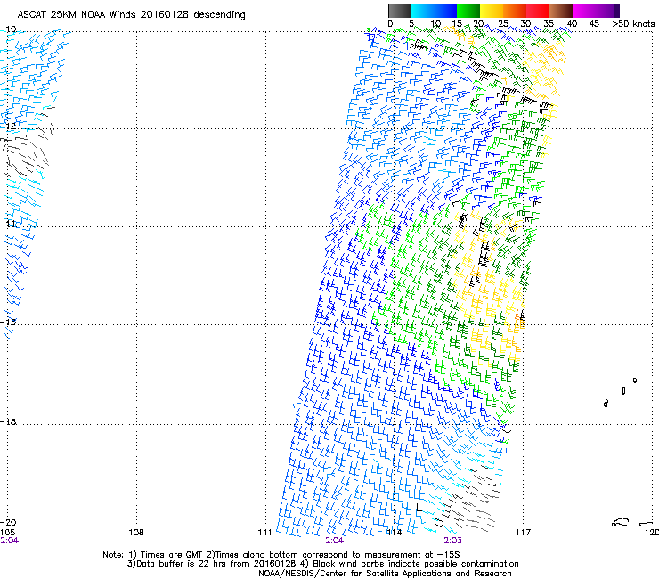Click the note 'Data buffer is 22 hrs from 20160128'

215,564
